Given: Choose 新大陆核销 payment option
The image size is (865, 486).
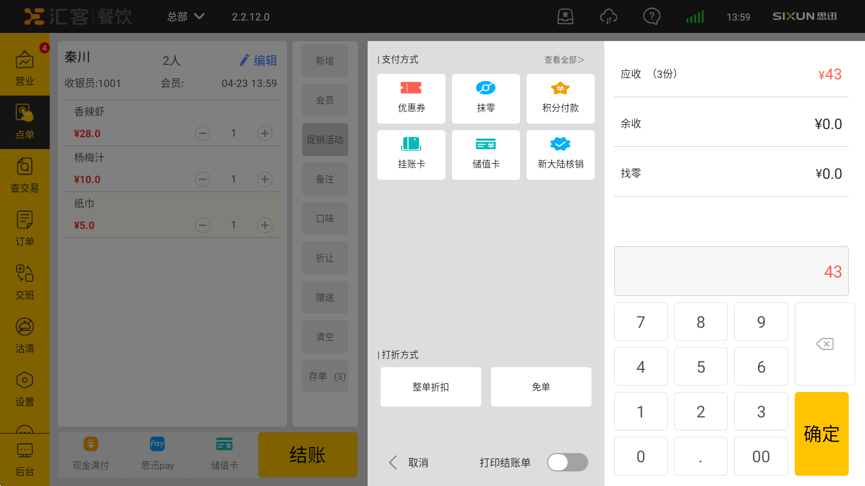Looking at the screenshot, I should [561, 155].
